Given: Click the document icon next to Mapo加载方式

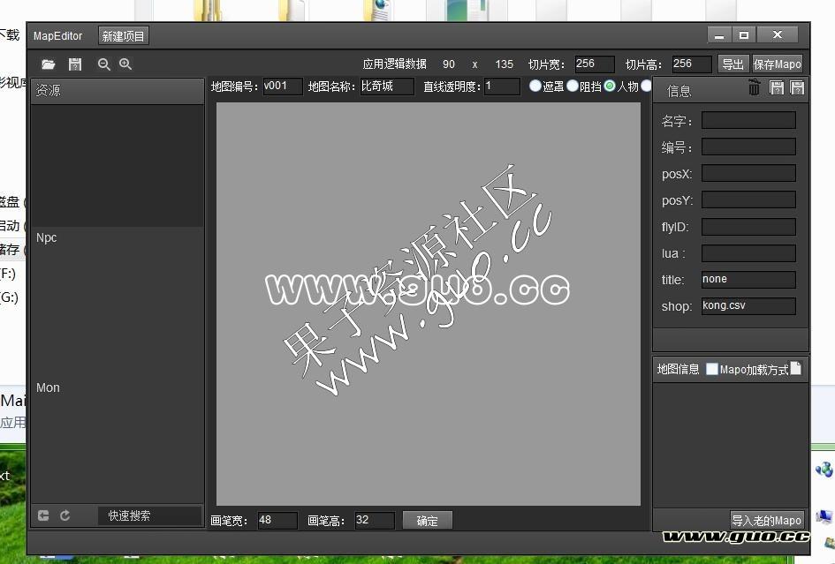Looking at the screenshot, I should pos(796,369).
